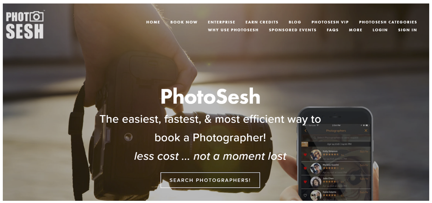
Task: Open PhotoSesh VIP page
Action: (330, 22)
